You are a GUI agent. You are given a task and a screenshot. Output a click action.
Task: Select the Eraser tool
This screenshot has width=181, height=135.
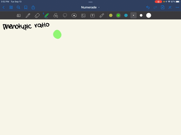(37, 15)
